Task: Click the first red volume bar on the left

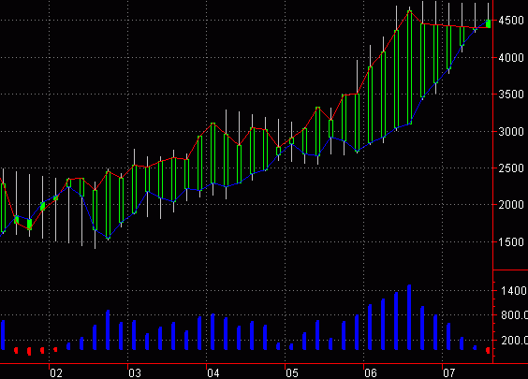Action: pos(16,350)
